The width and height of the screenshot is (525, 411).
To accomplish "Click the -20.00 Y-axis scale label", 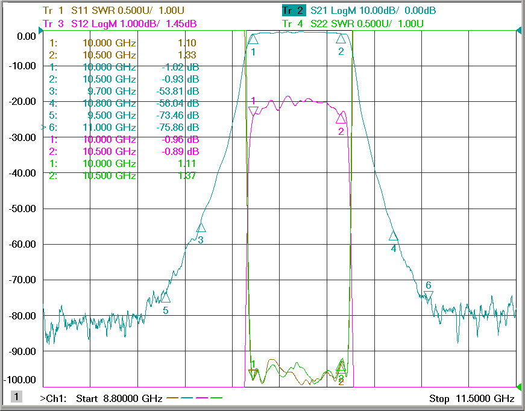I will point(22,102).
